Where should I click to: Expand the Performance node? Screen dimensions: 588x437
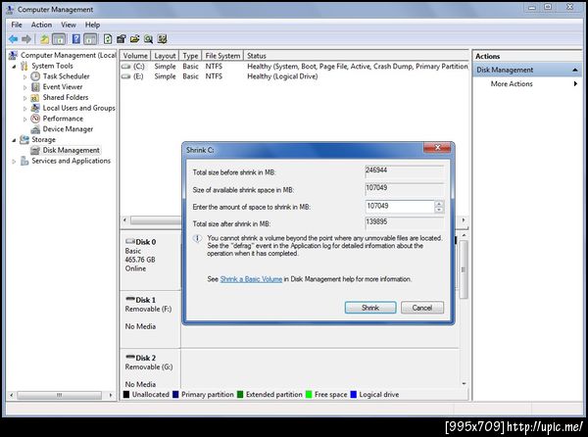click(x=25, y=120)
